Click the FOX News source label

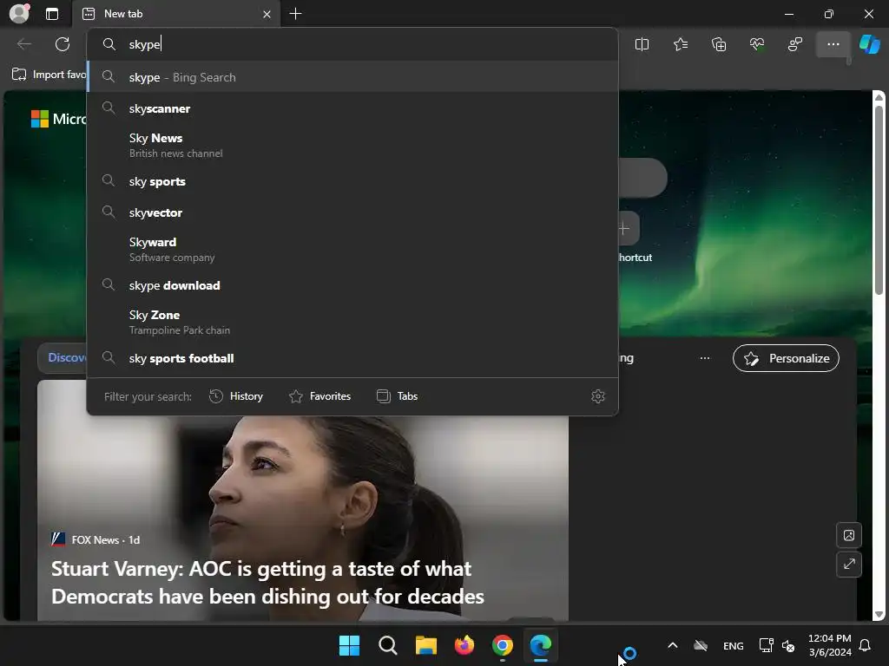(95, 539)
